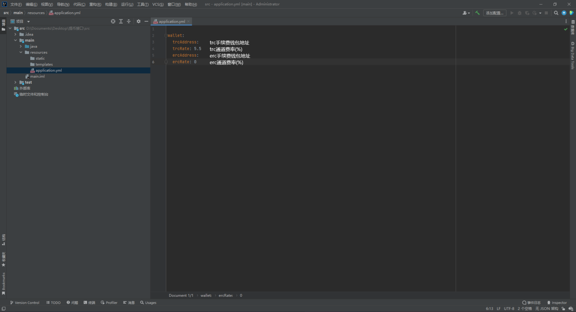Click the blue update arrow icon
The width and height of the screenshot is (576, 312).
[564, 13]
